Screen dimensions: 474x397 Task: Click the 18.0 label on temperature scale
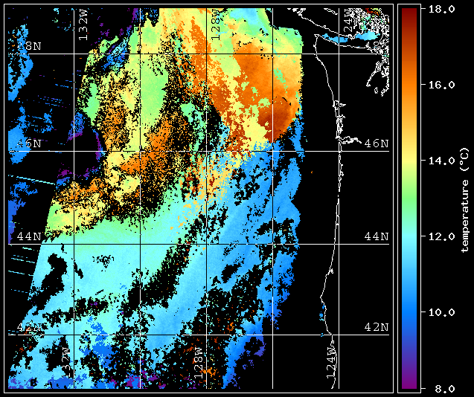442,9
